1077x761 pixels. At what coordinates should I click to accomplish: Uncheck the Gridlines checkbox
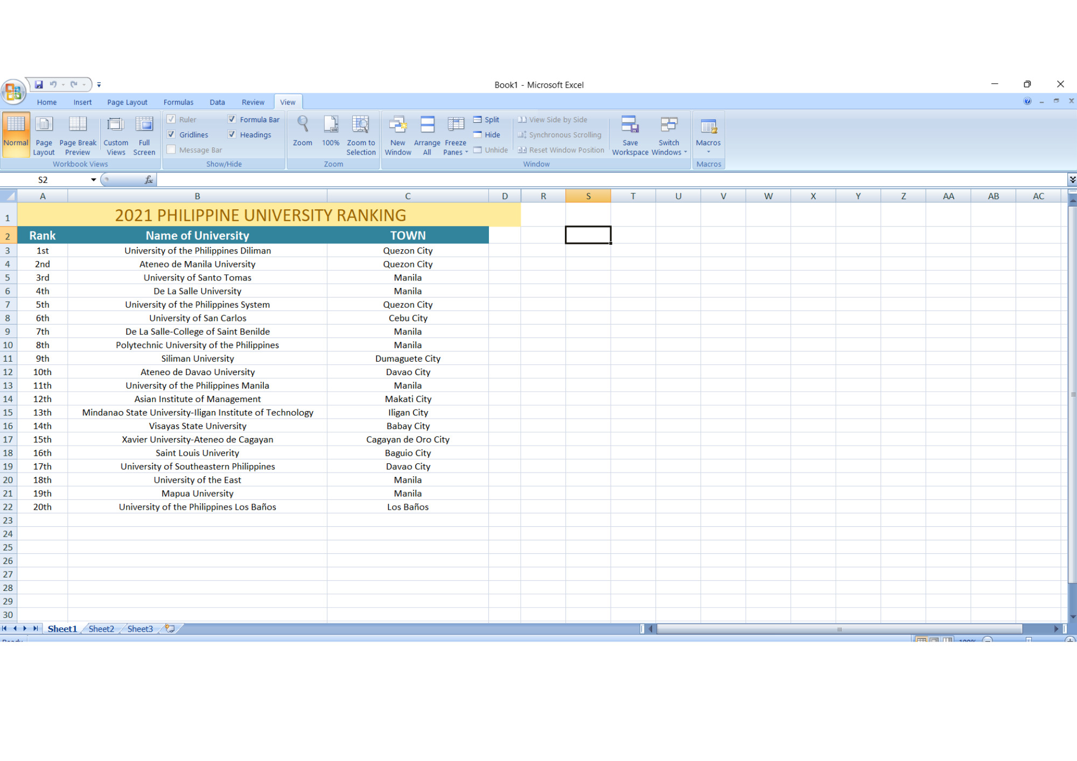171,135
